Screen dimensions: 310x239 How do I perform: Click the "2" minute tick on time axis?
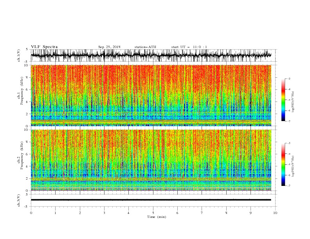80,213
